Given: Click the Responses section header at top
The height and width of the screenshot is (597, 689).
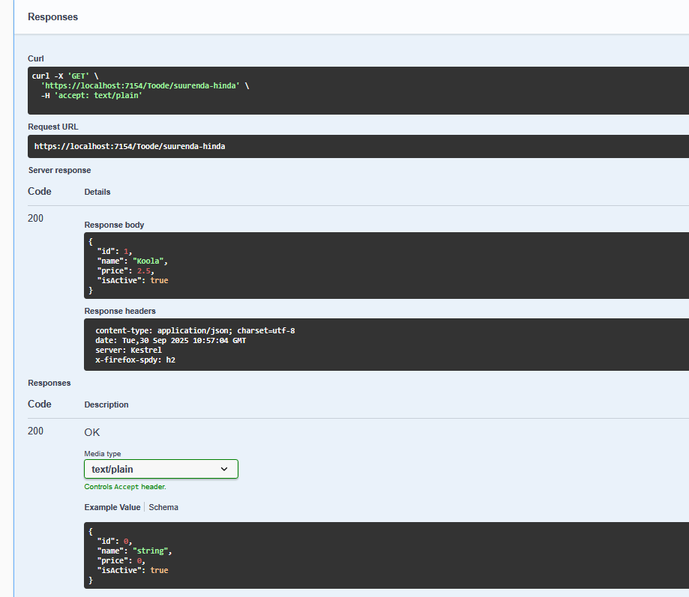Looking at the screenshot, I should [52, 16].
